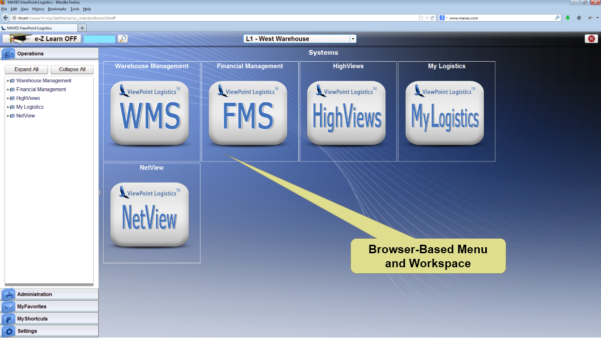
Task: Go to Firefox home page icon
Action: (579, 18)
